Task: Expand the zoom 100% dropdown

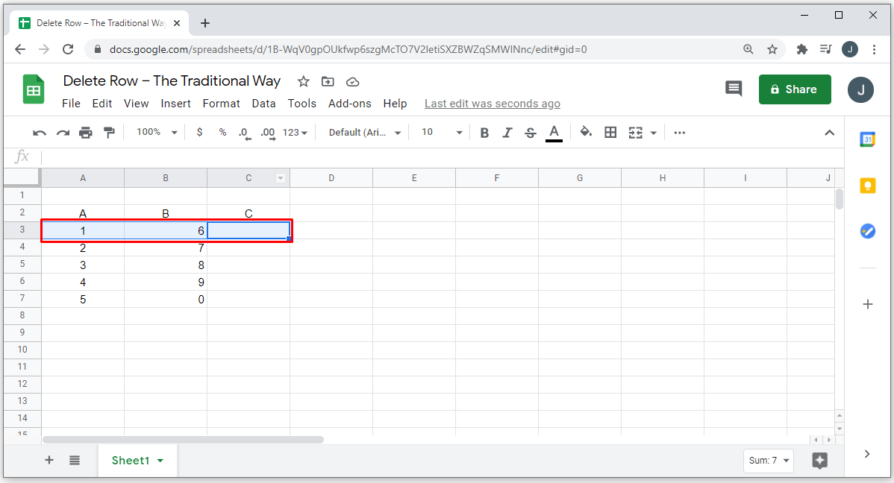Action: pyautogui.click(x=157, y=133)
